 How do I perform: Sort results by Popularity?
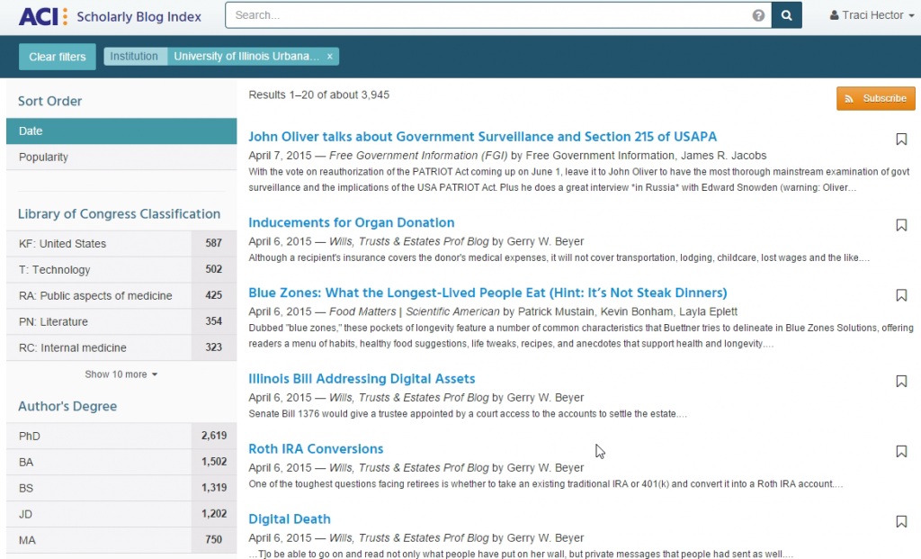tap(121, 157)
